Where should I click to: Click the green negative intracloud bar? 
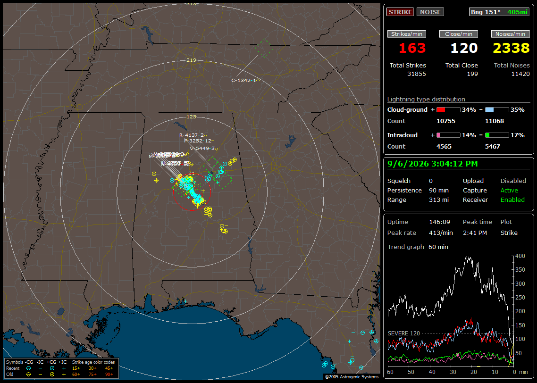click(x=497, y=135)
